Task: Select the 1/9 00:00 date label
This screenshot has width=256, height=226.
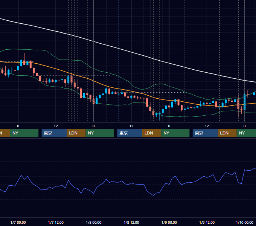Action: pyautogui.click(x=169, y=222)
